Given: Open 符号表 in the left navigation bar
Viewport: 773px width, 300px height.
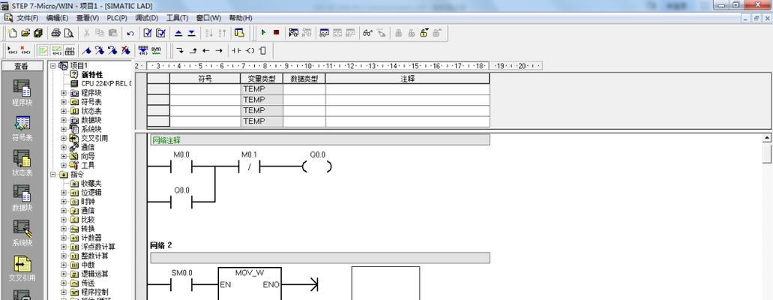Looking at the screenshot, I should tap(22, 127).
